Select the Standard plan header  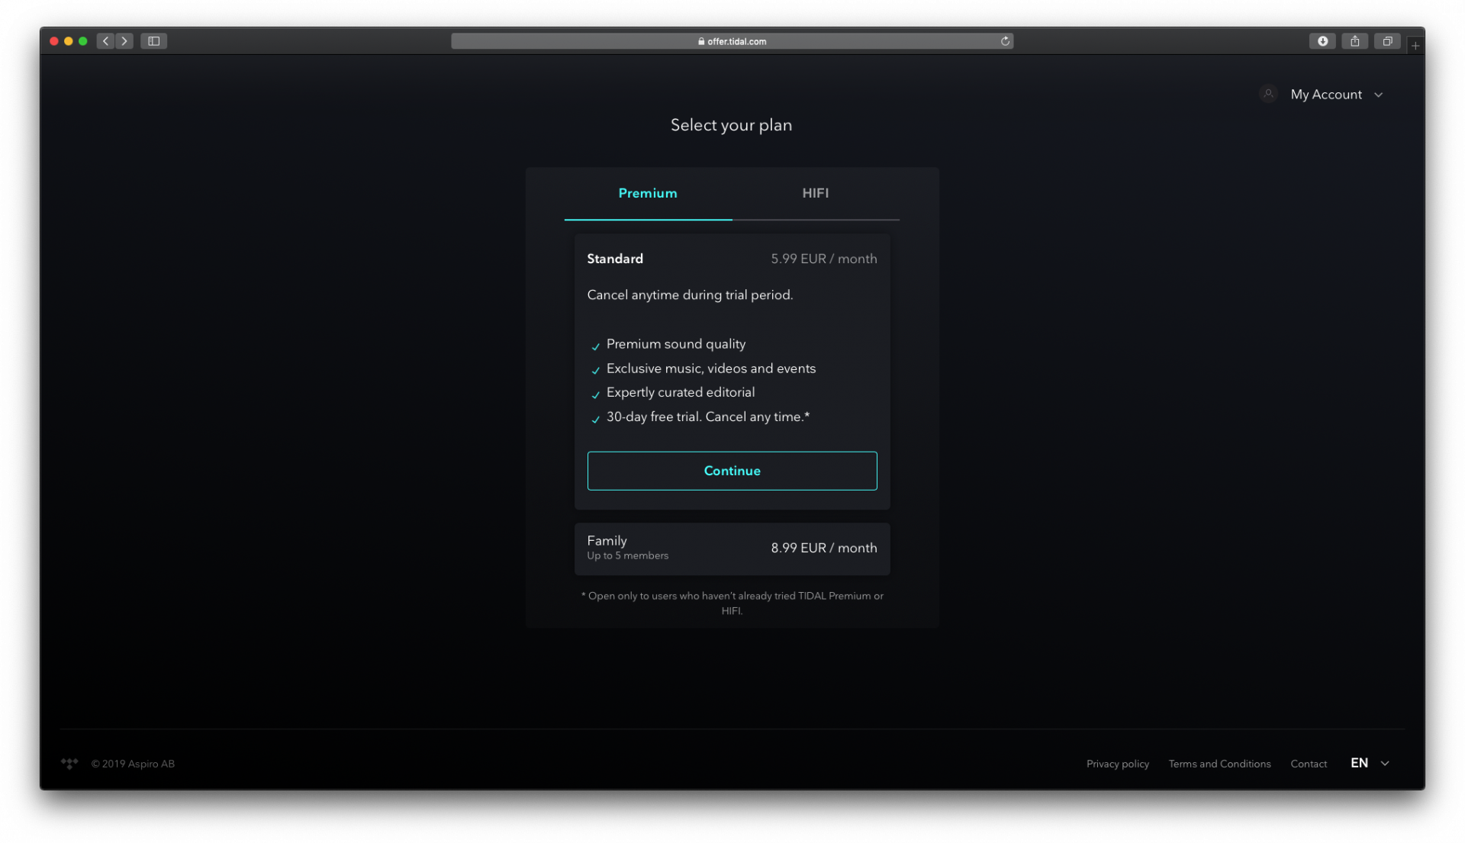pos(615,259)
